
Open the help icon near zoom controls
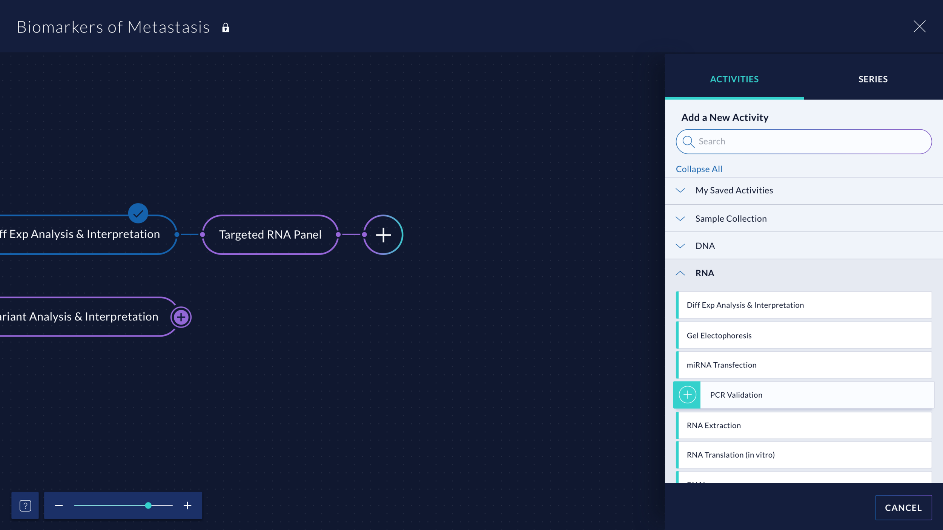[25, 505]
